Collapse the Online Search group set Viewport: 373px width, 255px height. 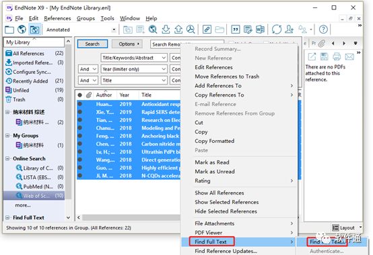[7, 158]
